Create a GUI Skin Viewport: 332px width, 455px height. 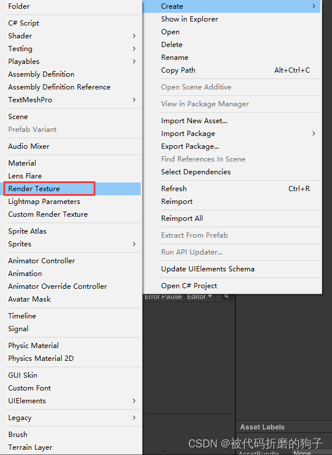72,375
